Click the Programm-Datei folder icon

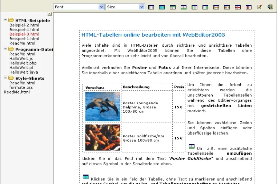[11, 49]
